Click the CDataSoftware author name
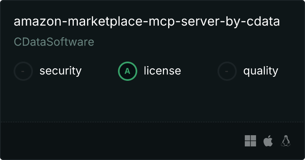This screenshot has width=305, height=160. 54,42
